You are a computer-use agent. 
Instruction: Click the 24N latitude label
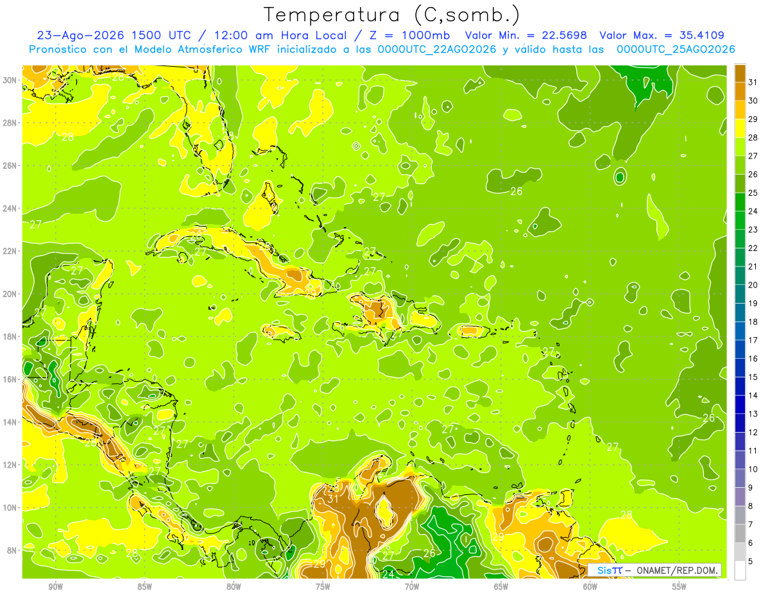tap(10, 209)
